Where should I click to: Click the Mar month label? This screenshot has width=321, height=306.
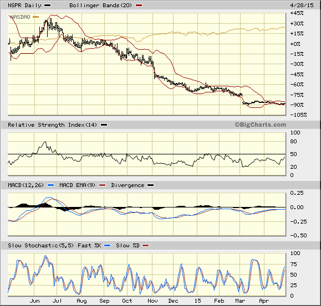pos(240,301)
